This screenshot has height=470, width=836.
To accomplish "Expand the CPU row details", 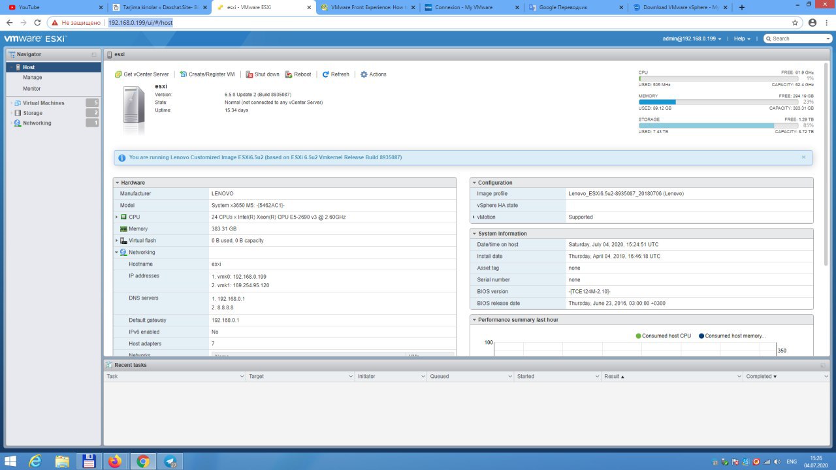I will tap(116, 217).
